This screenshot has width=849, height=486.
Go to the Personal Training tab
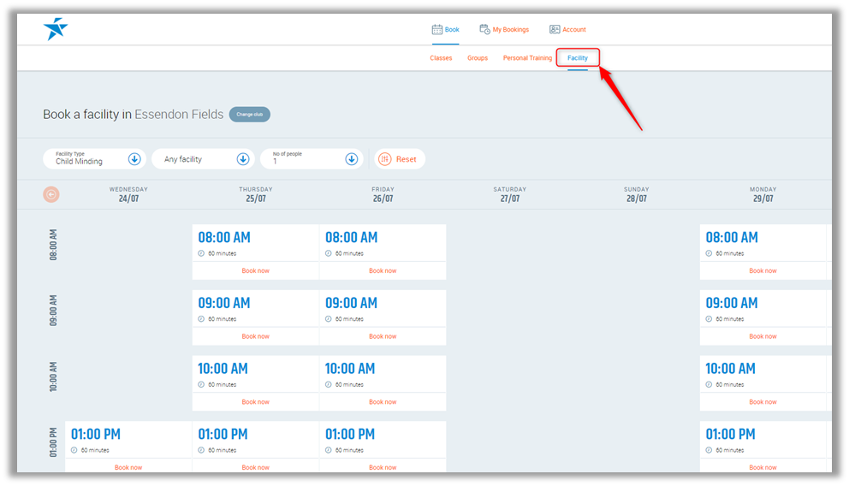[x=527, y=58]
